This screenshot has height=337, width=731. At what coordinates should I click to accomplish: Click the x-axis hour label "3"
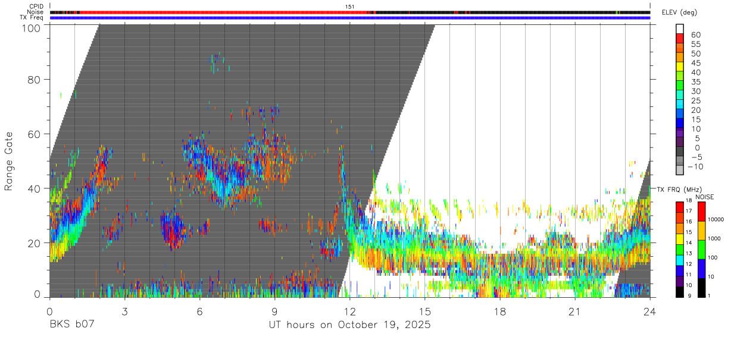125,311
